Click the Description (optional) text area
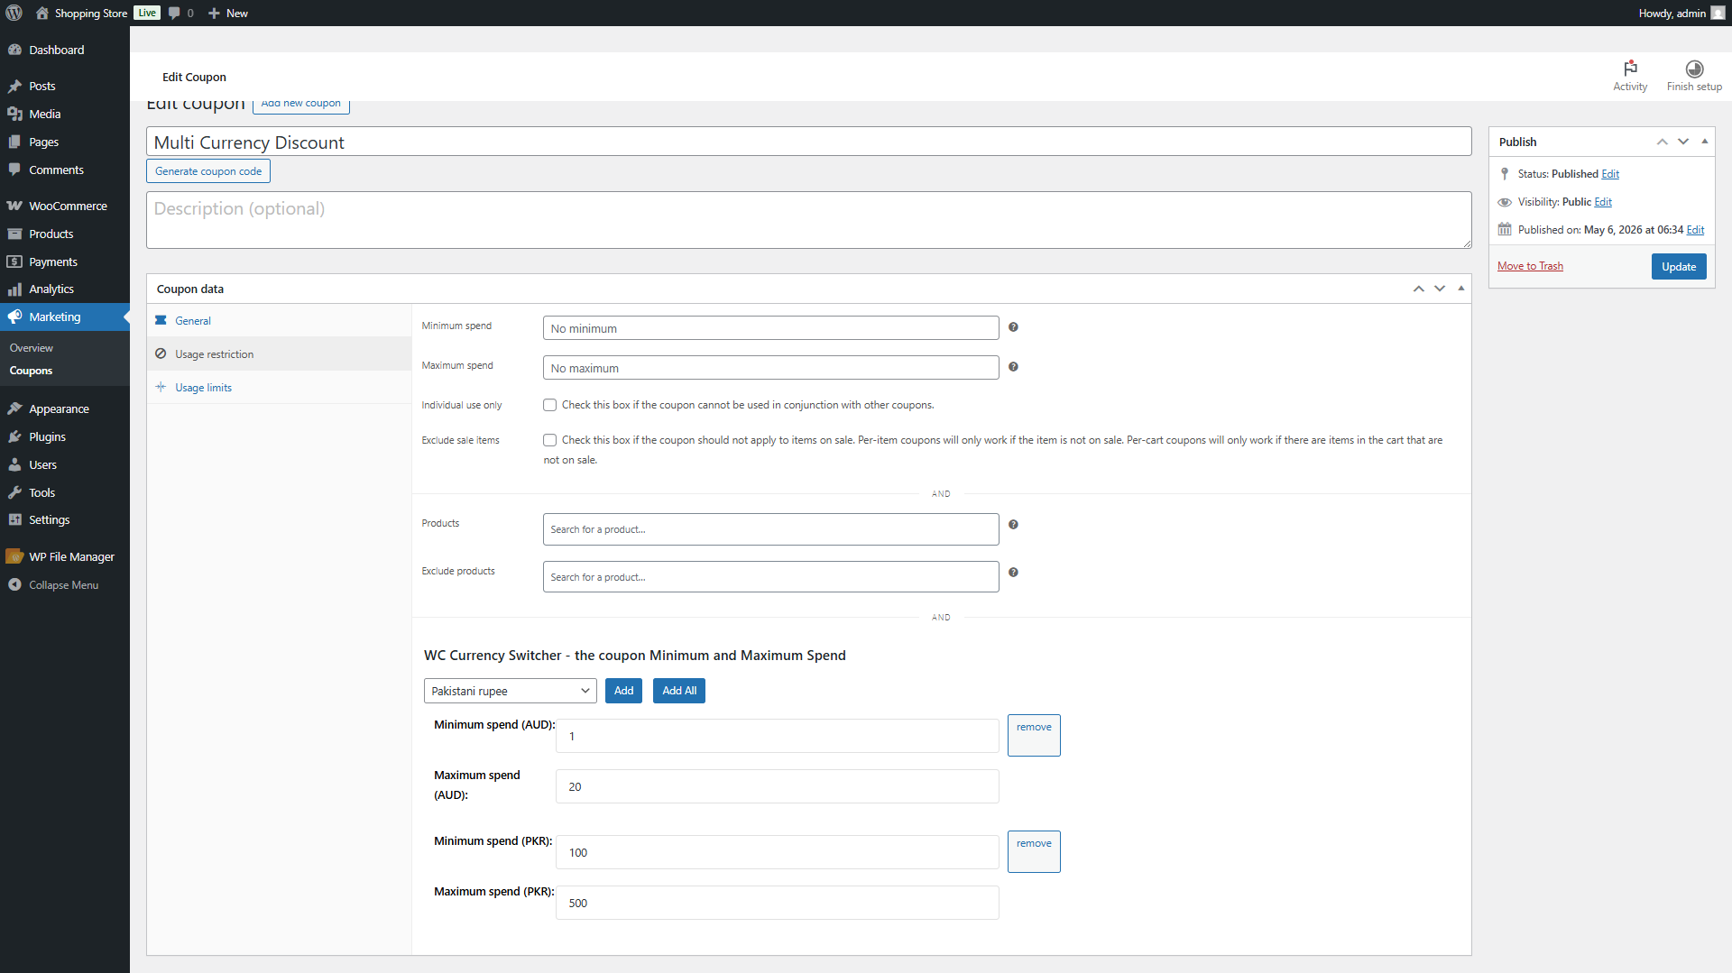Image resolution: width=1732 pixels, height=973 pixels. pos(809,220)
